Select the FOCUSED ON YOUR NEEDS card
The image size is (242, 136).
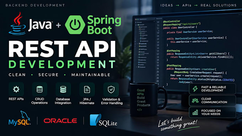point(212,112)
